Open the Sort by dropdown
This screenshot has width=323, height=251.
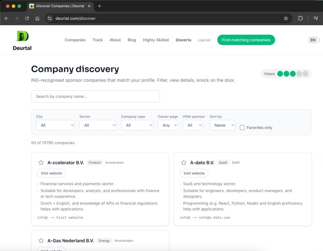click(222, 125)
